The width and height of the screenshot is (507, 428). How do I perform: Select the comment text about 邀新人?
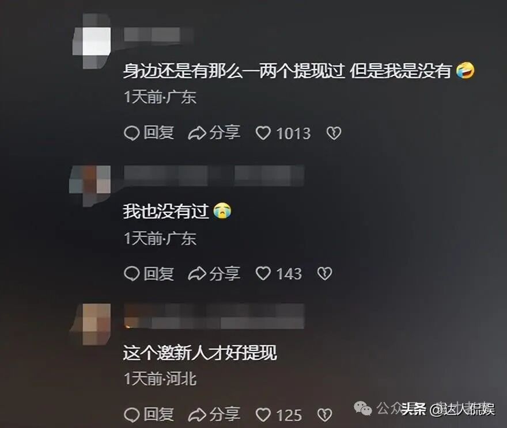pyautogui.click(x=200, y=353)
